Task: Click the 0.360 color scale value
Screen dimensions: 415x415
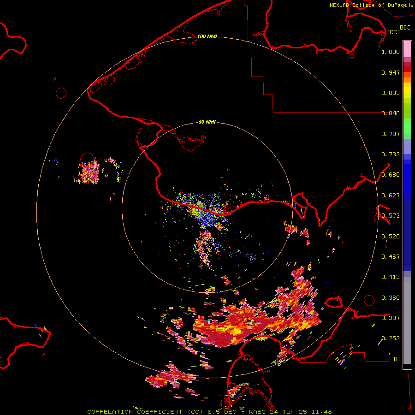Action: [x=391, y=298]
